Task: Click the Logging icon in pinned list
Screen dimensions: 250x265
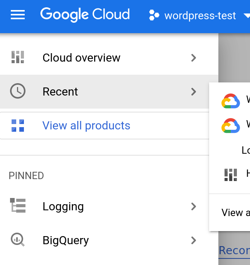Action: click(18, 206)
